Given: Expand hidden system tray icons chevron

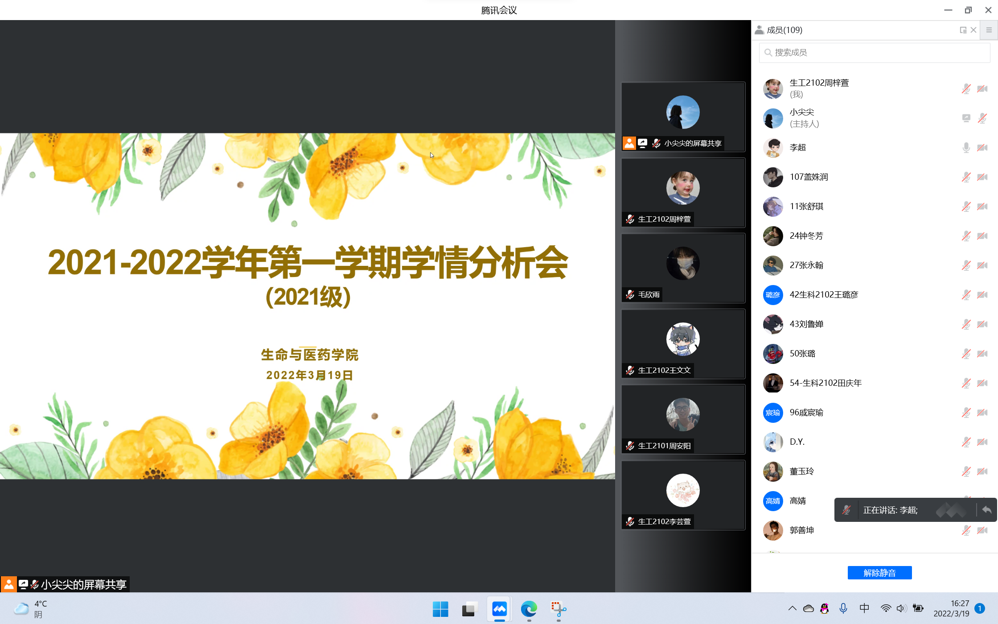Looking at the screenshot, I should (792, 608).
